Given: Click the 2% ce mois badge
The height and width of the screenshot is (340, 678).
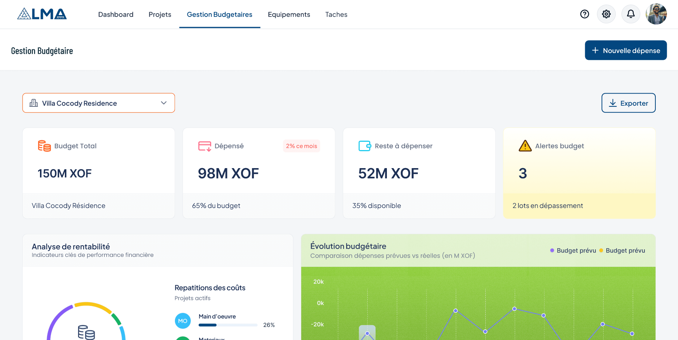Looking at the screenshot, I should [x=301, y=146].
